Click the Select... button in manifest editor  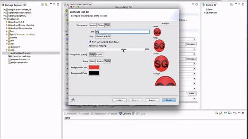(x=192, y=93)
